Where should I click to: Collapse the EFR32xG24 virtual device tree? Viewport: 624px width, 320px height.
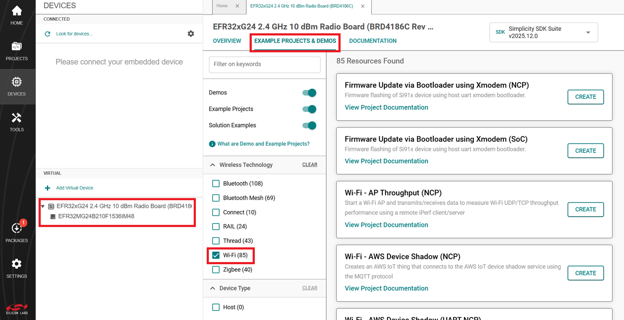[x=42, y=206]
